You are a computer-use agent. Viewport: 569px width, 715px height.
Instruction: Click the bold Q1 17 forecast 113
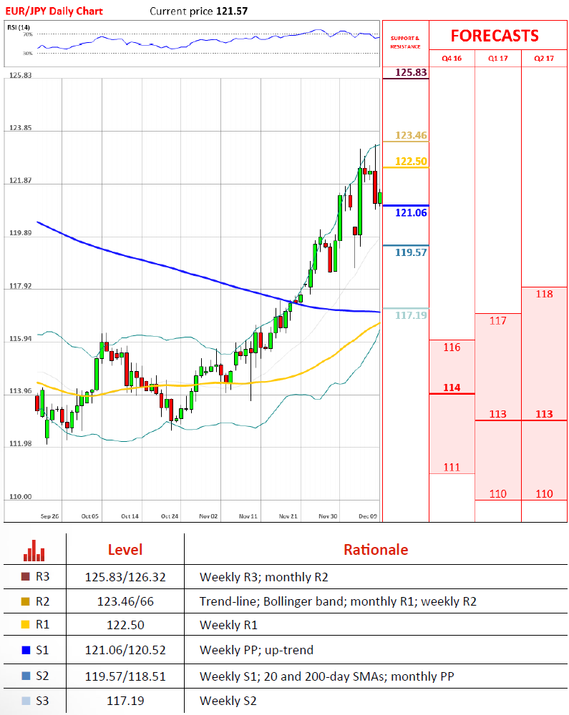click(498, 414)
